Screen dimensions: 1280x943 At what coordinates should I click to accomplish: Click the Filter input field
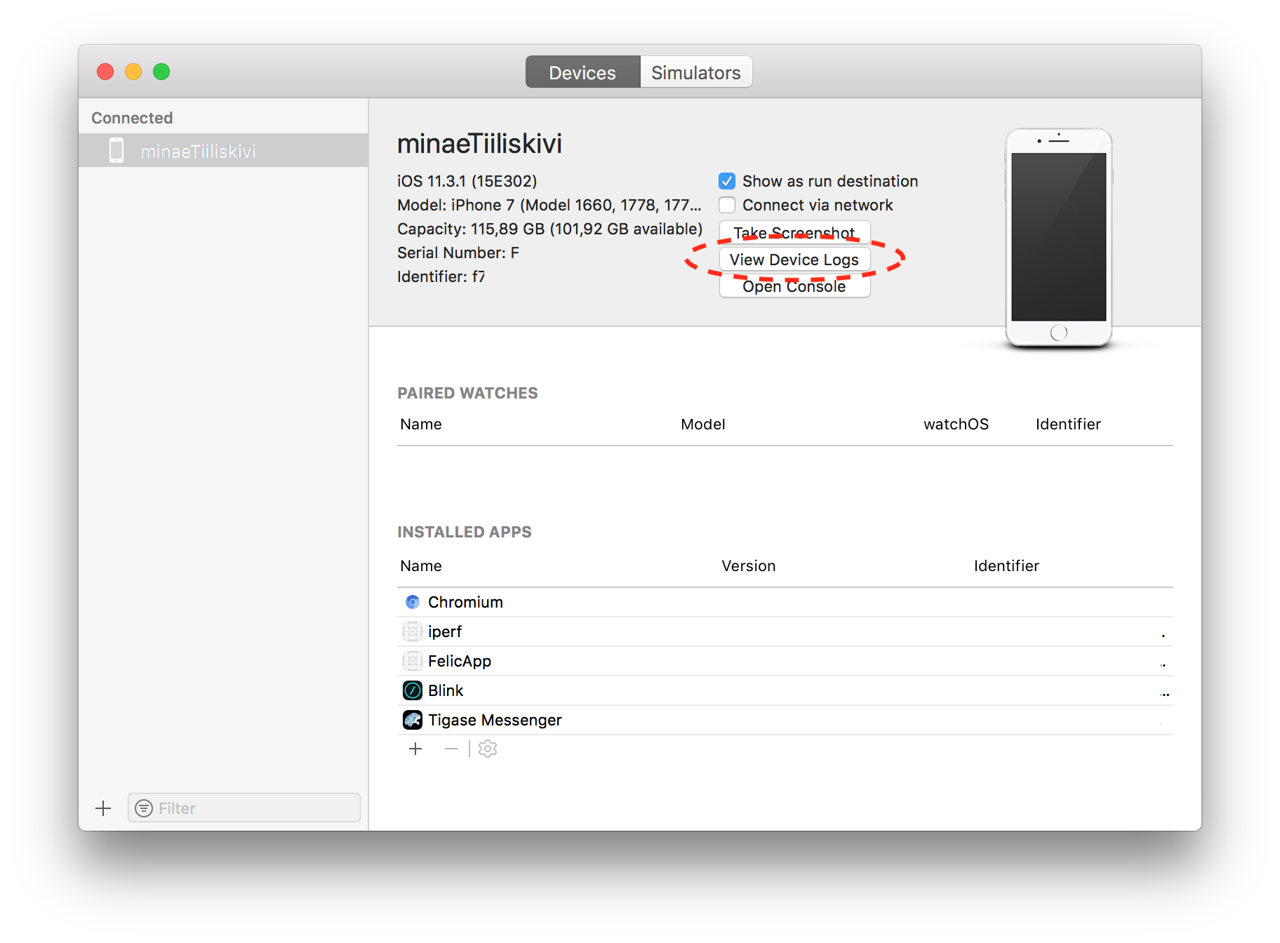244,808
